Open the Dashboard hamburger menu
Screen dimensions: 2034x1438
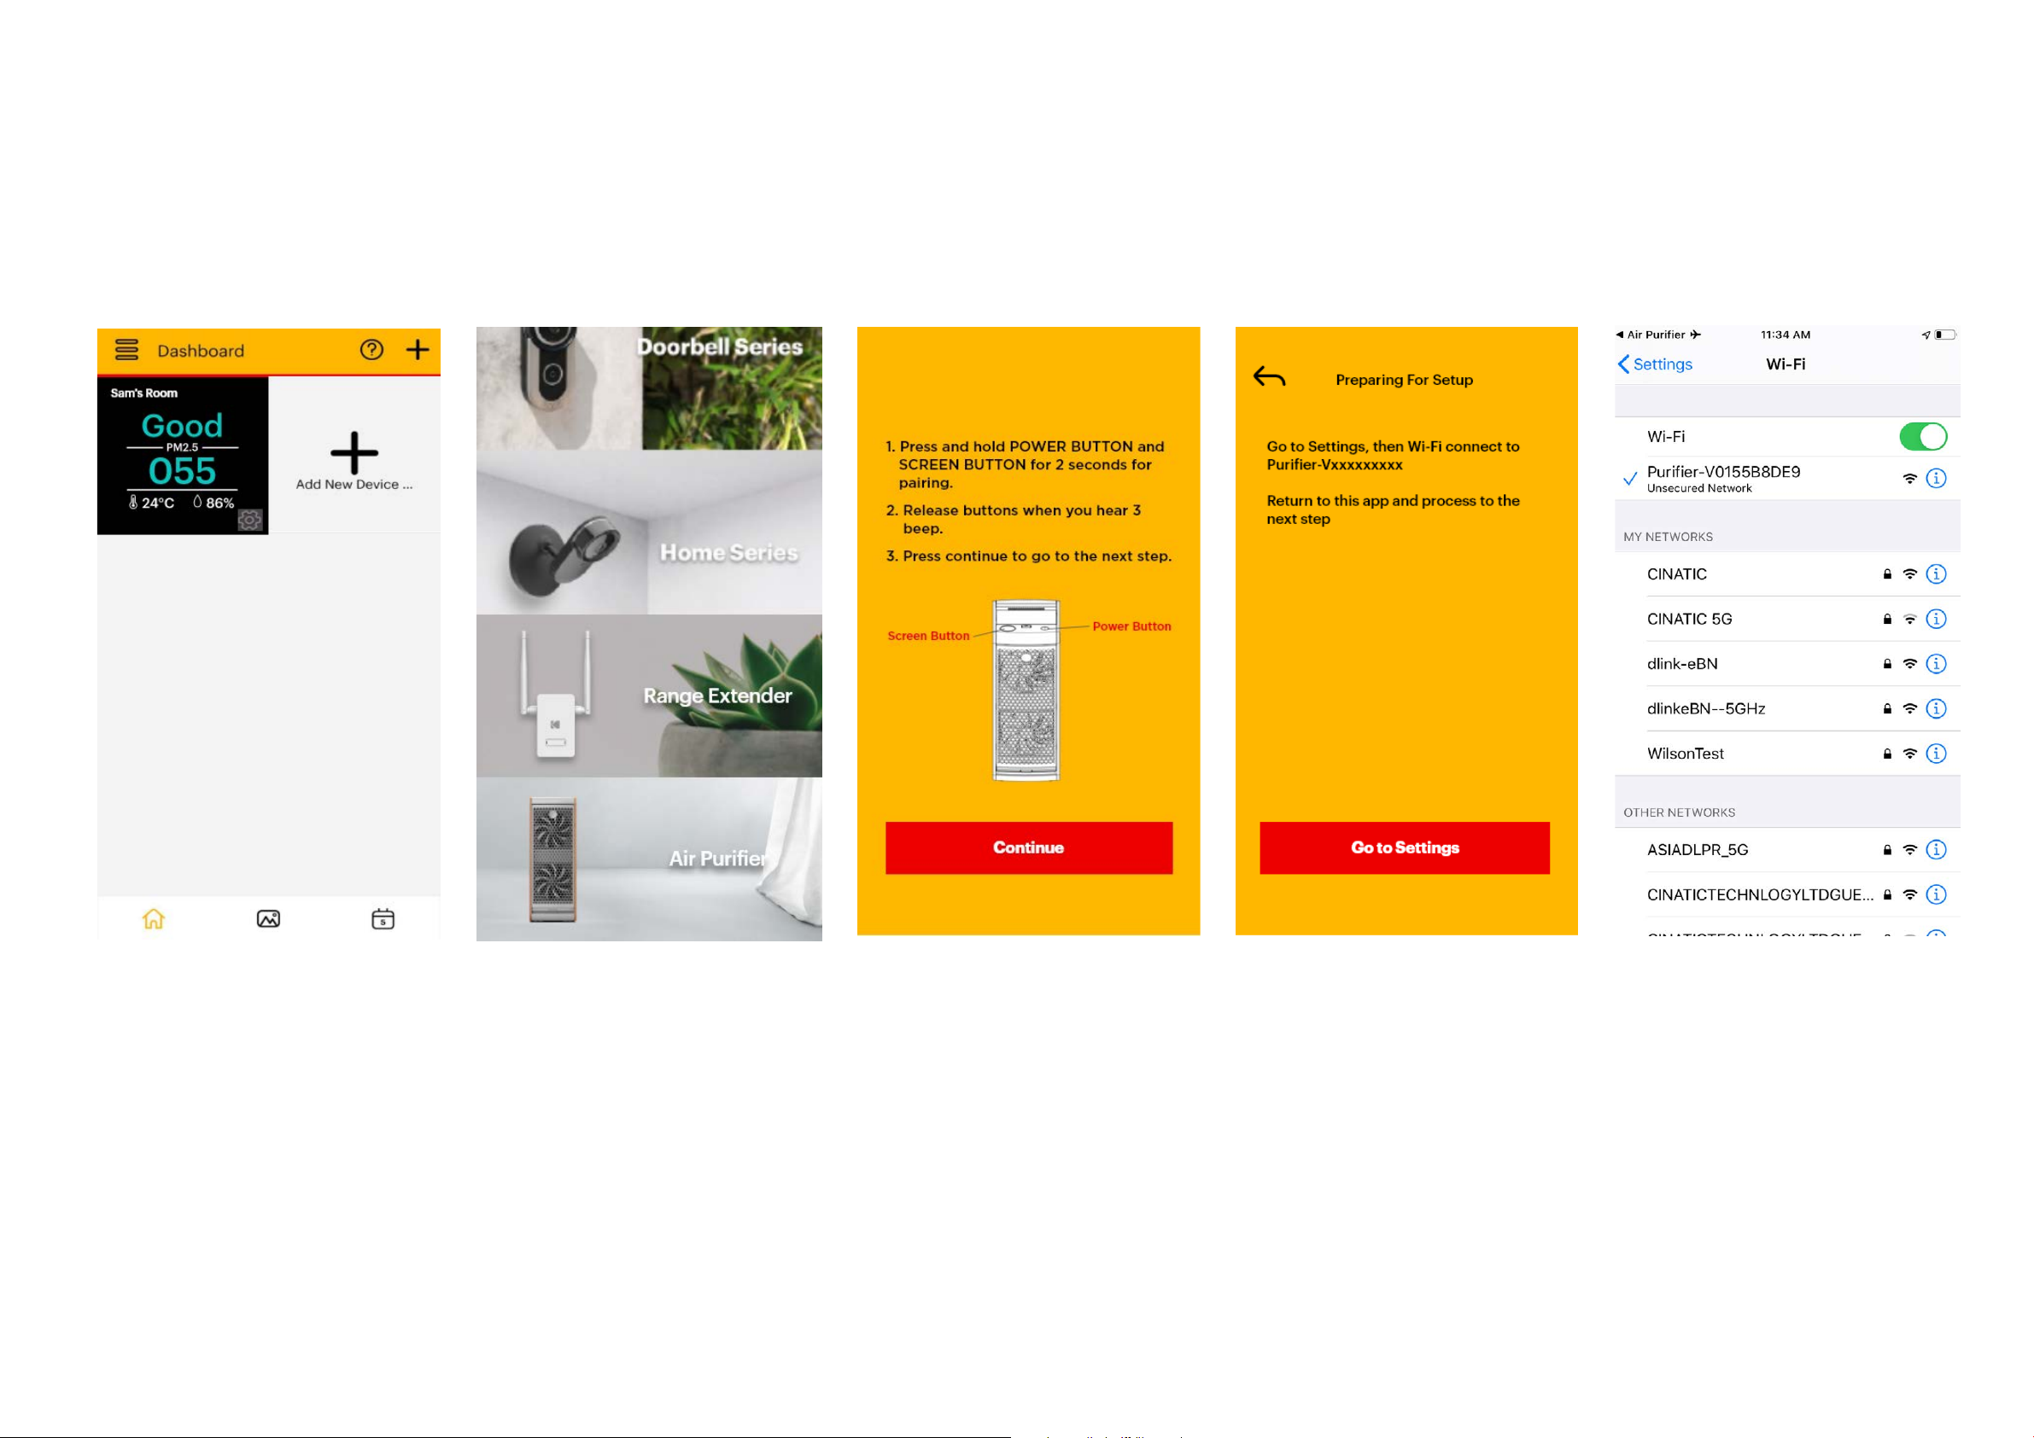pyautogui.click(x=126, y=350)
